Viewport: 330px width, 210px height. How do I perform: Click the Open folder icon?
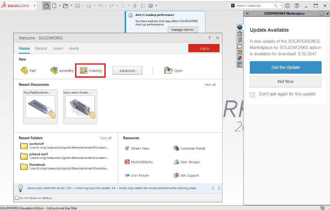(169, 70)
